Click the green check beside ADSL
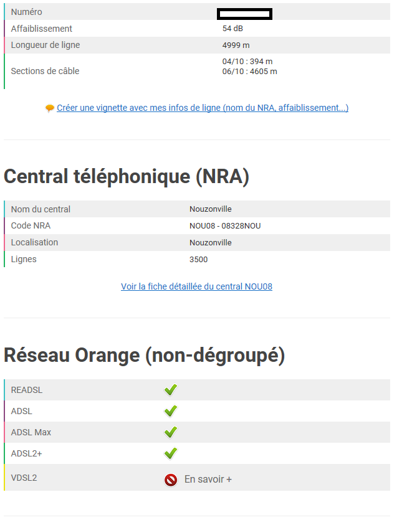412x520 pixels. [x=170, y=411]
